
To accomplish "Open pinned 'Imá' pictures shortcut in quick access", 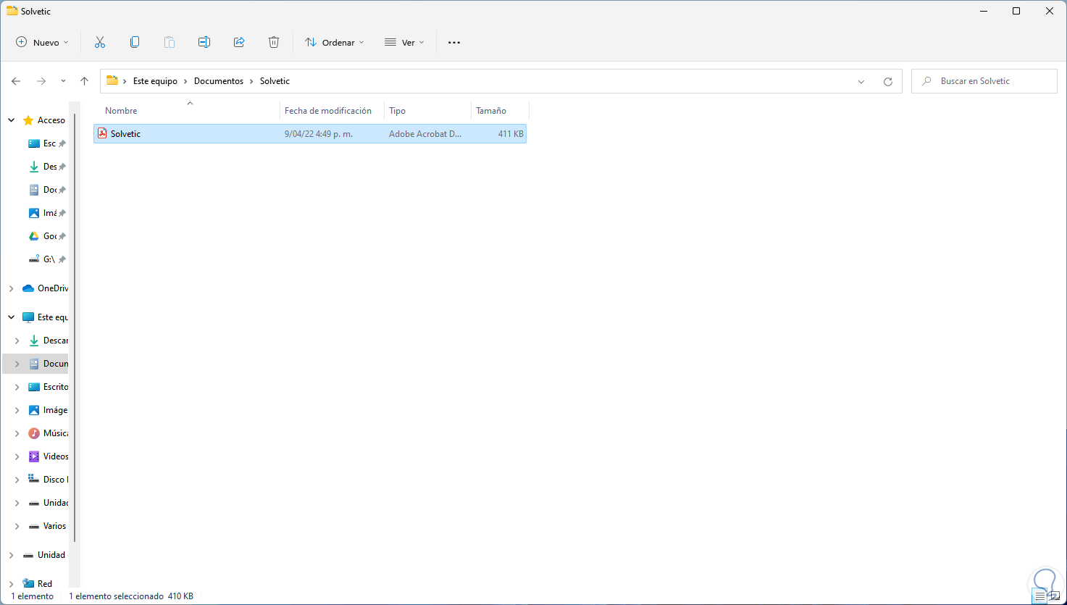I will 46,213.
